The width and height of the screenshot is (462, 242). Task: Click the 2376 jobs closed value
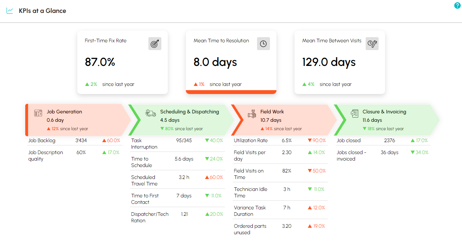pos(390,141)
